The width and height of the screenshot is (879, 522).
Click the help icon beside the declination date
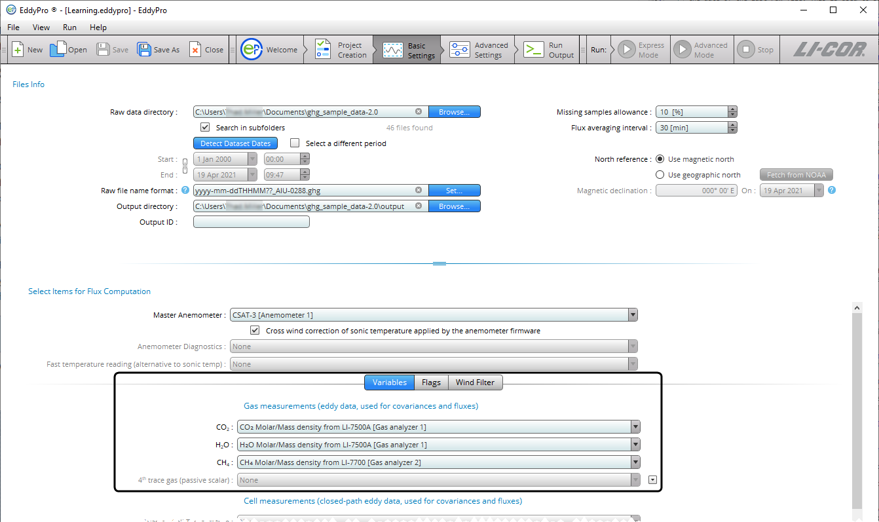pyautogui.click(x=831, y=191)
